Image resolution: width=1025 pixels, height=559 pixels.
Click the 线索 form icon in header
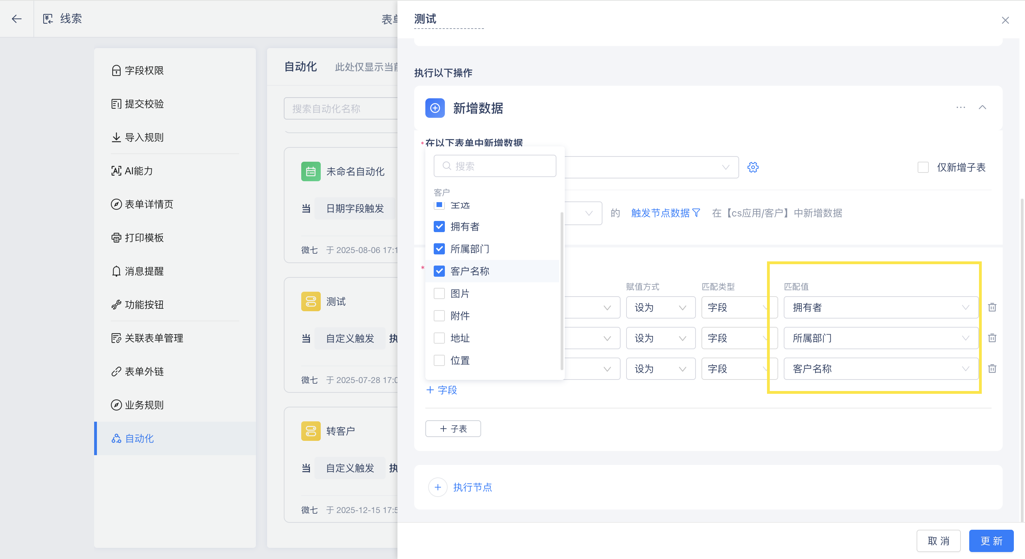48,19
